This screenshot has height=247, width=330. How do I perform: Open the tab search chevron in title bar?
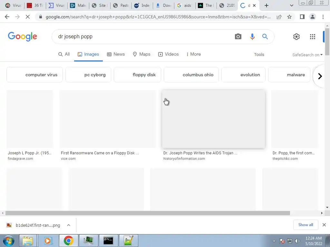[x=291, y=5]
